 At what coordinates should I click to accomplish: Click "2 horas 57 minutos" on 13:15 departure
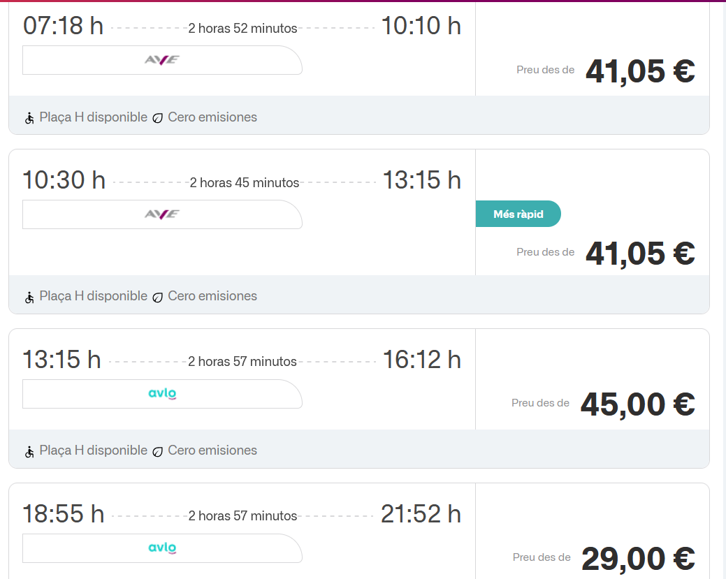[242, 362]
